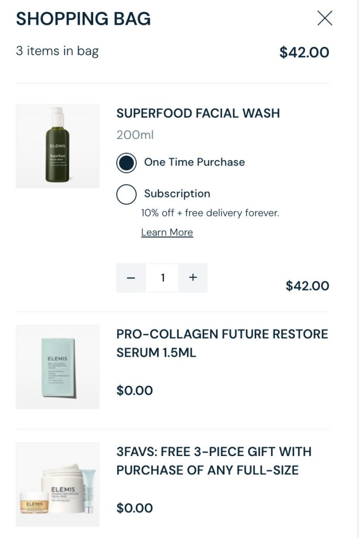Screen dimensions: 360x538
Task: Click the 200ml size label
Action: tap(135, 135)
